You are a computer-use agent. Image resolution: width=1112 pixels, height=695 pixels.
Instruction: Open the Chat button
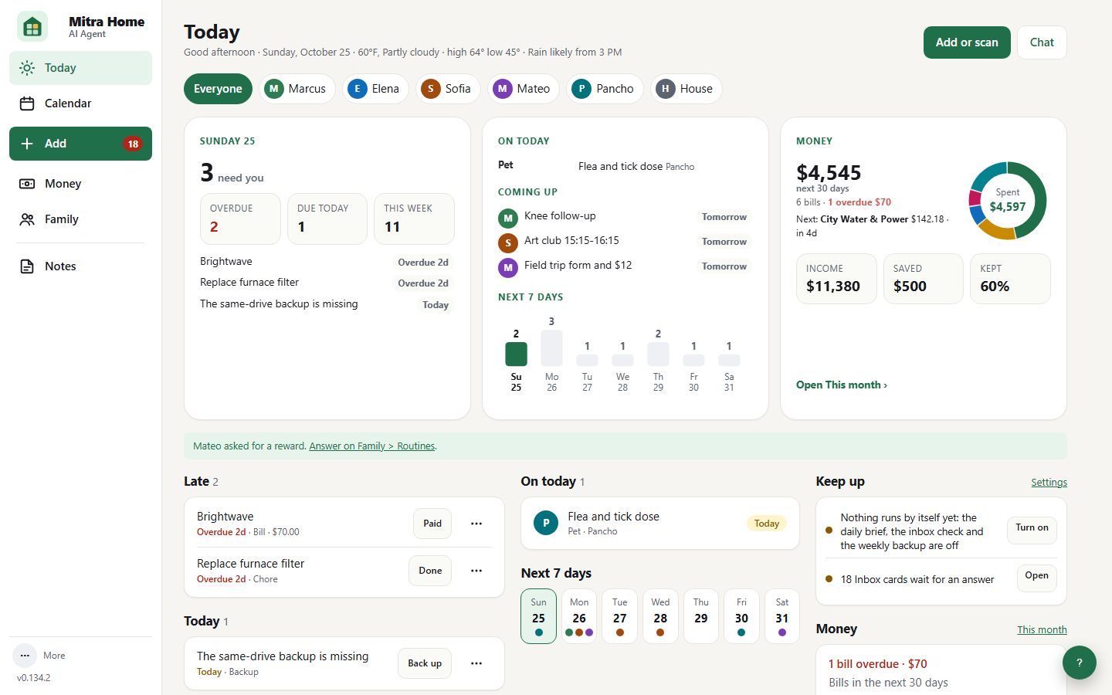pyautogui.click(x=1042, y=42)
